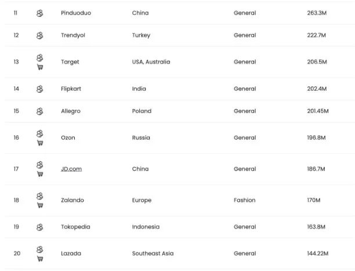Select the Zalando name cell
This screenshot has height=271, width=355.
tap(73, 200)
